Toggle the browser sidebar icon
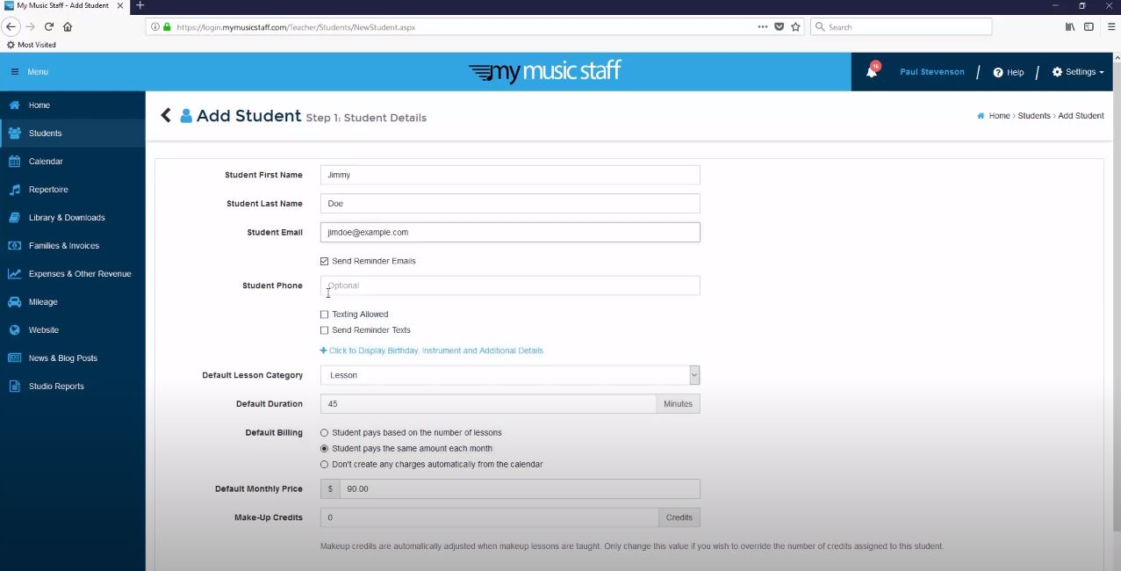 1089,27
